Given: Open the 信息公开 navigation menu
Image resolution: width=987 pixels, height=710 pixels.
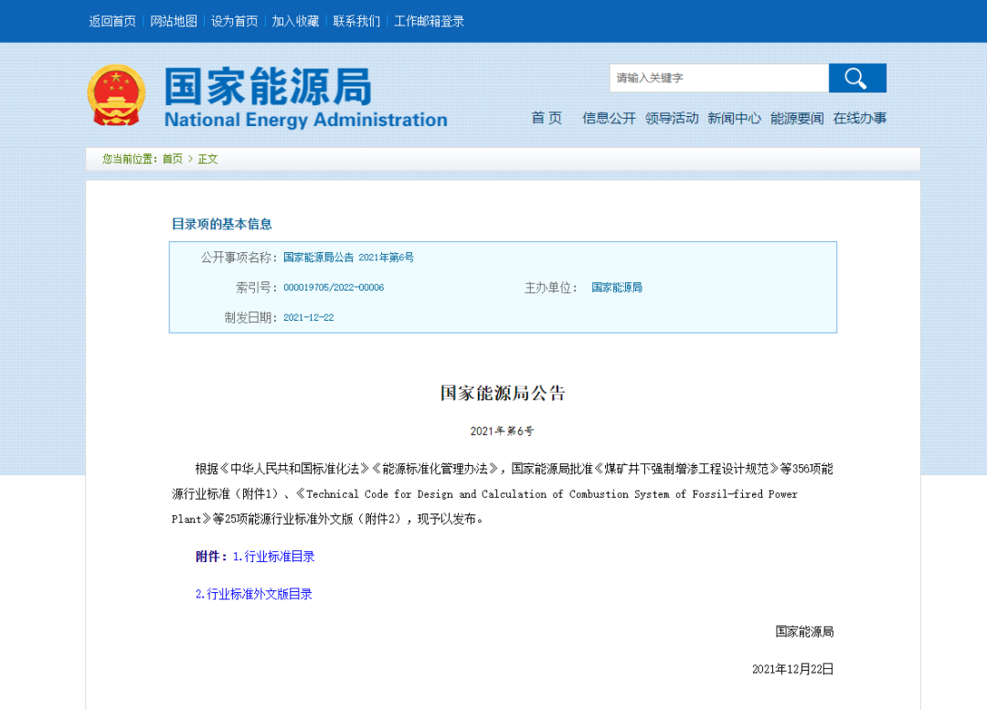Looking at the screenshot, I should (x=609, y=118).
